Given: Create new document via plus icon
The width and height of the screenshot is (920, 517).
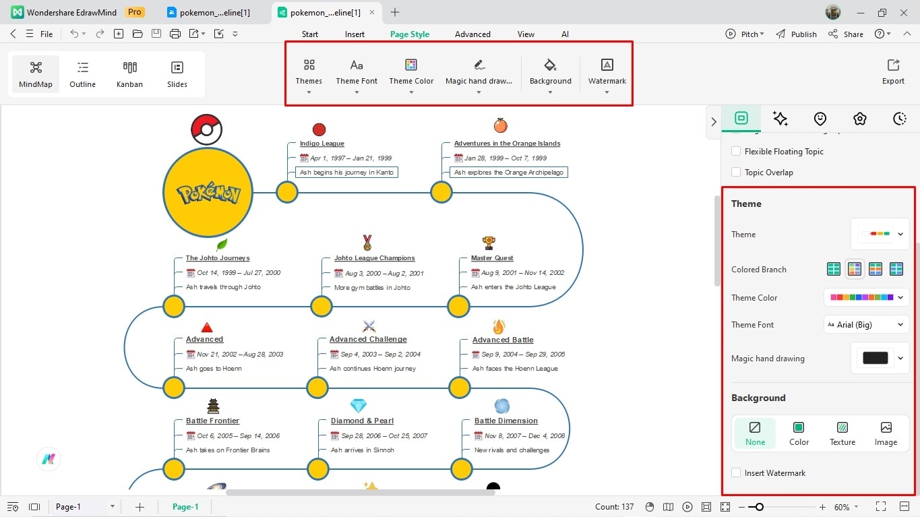Looking at the screenshot, I should pyautogui.click(x=119, y=34).
